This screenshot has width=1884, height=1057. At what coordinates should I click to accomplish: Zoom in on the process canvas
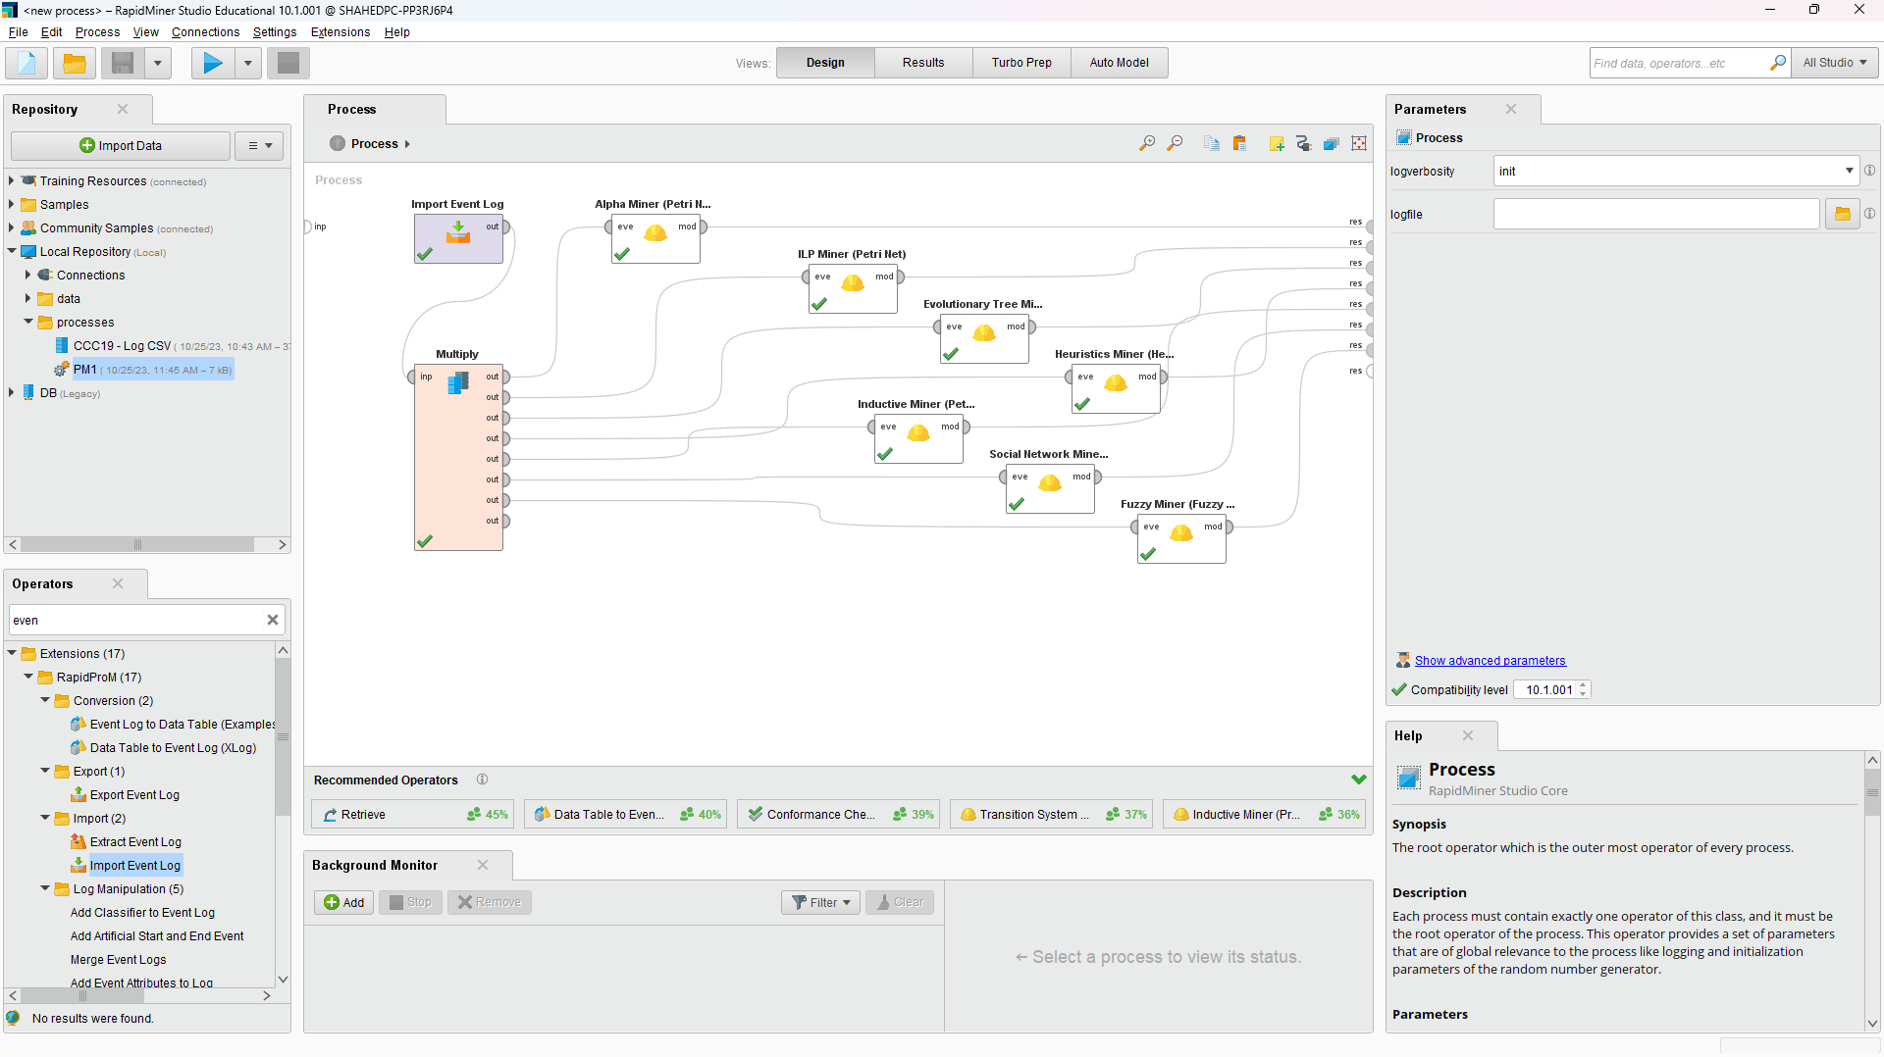pos(1147,144)
